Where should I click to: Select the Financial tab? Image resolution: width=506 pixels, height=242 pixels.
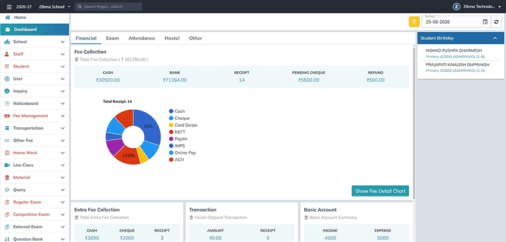coord(86,38)
